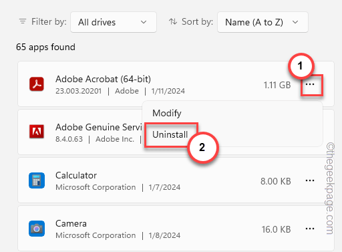The width and height of the screenshot is (342, 252).
Task: Select the Calculator name text
Action: [76, 175]
